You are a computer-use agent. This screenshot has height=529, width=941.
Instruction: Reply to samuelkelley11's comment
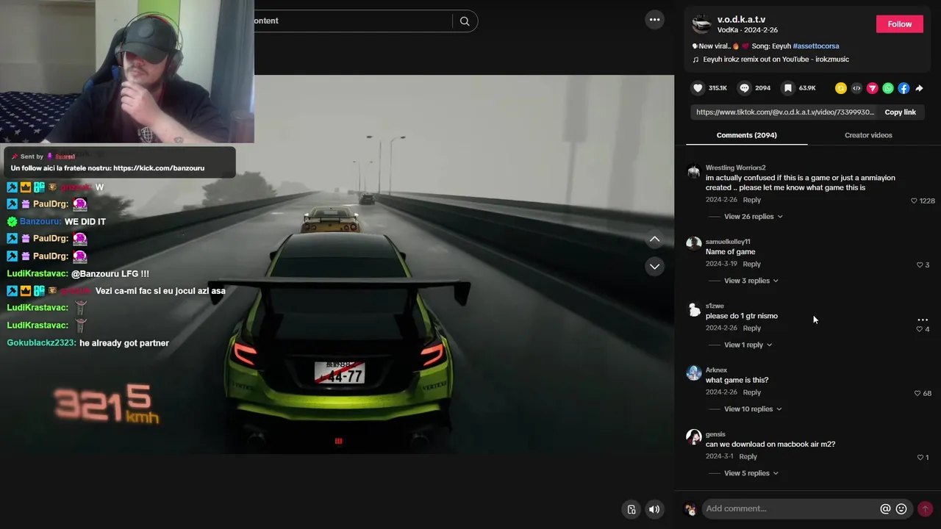751,264
